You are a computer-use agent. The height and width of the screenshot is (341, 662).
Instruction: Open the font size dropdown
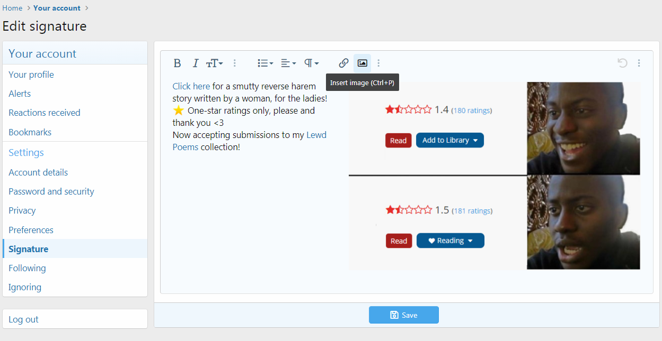(214, 63)
